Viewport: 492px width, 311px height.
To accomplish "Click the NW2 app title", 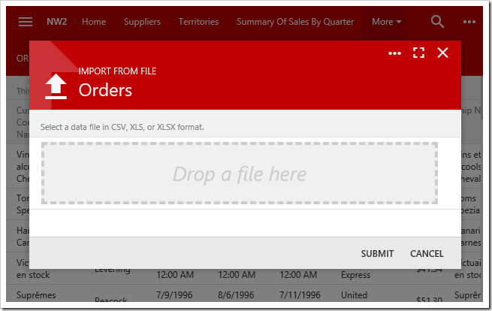I will click(57, 22).
